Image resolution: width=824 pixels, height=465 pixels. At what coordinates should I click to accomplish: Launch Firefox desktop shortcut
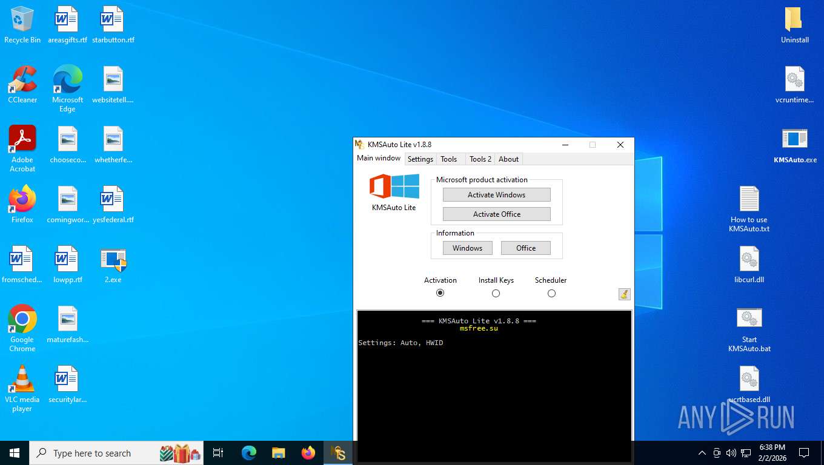point(22,205)
